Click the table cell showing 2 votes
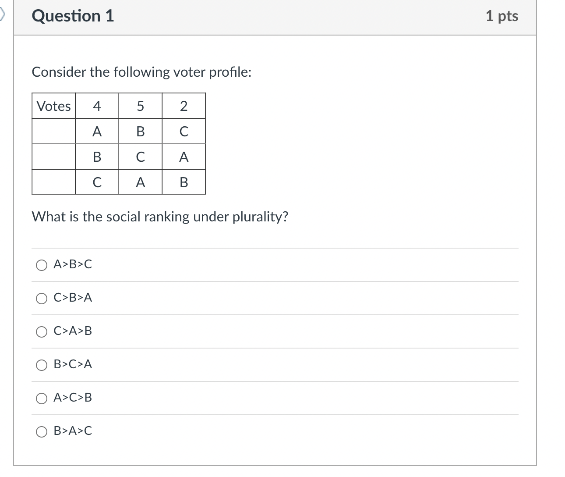 pos(184,106)
